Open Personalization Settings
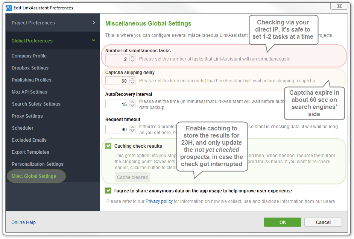 tap(38, 164)
